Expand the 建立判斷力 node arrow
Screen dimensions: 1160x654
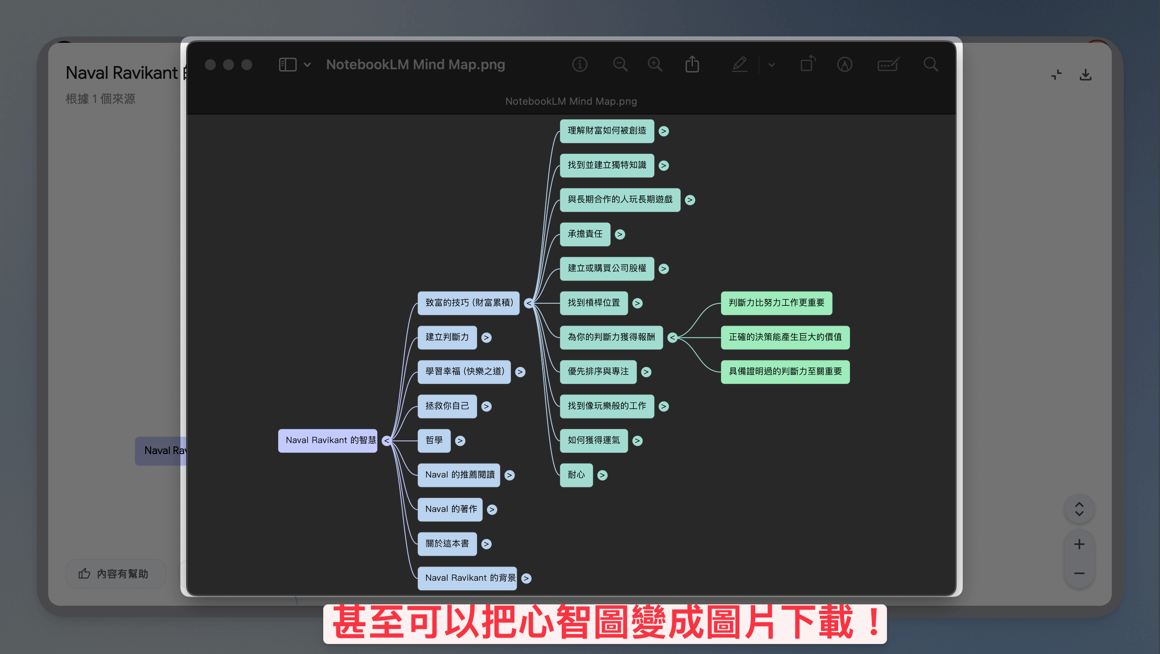pyautogui.click(x=487, y=337)
